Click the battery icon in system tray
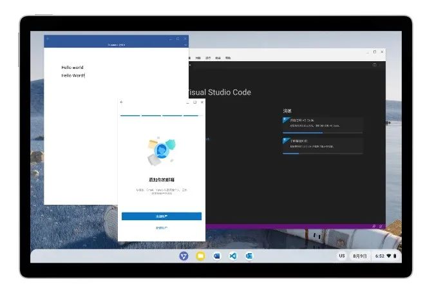This screenshot has height=293, width=434. [395, 256]
